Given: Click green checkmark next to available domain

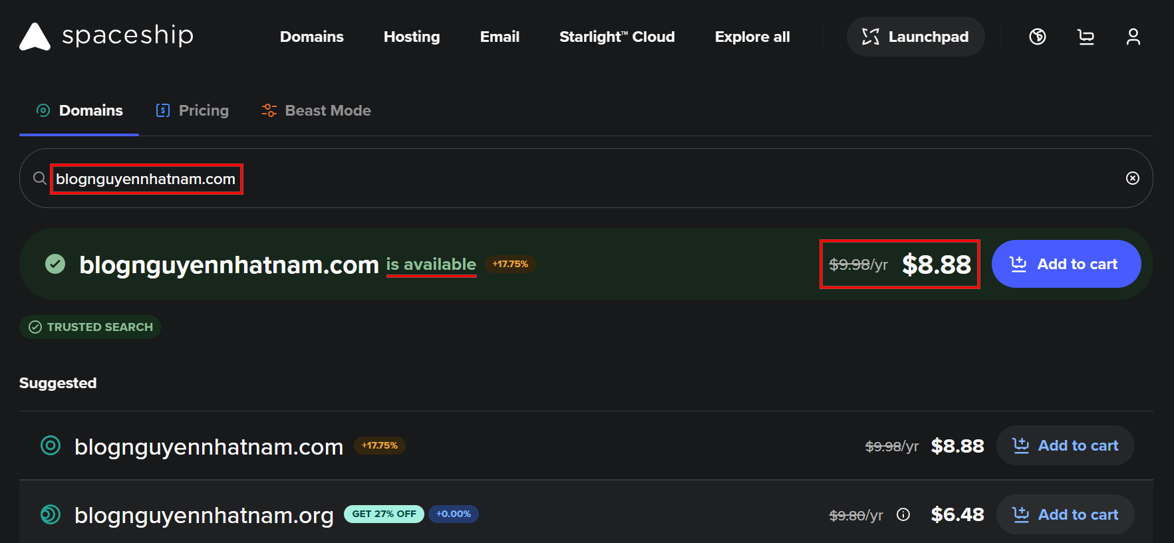Looking at the screenshot, I should pos(55,264).
